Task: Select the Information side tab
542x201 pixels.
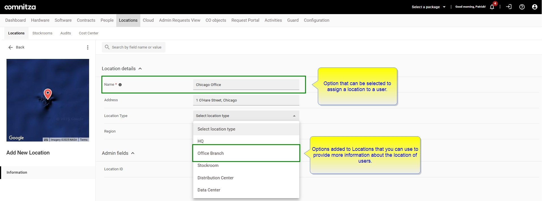Action: pos(48,173)
